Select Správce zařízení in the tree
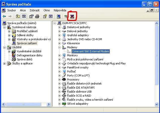The width and height of the screenshot is (160, 113). point(27,43)
